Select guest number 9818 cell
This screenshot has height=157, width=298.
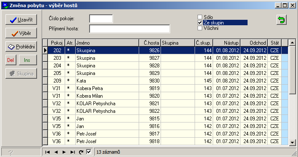(150, 141)
